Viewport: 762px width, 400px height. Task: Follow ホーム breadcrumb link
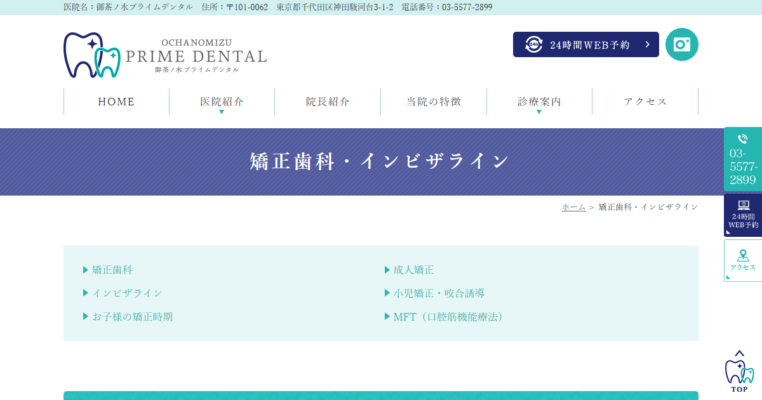(573, 207)
